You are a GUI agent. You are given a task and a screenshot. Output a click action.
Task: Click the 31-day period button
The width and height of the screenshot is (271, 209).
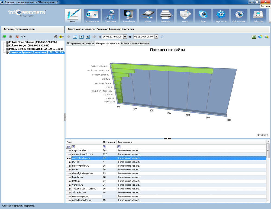(x=88, y=37)
